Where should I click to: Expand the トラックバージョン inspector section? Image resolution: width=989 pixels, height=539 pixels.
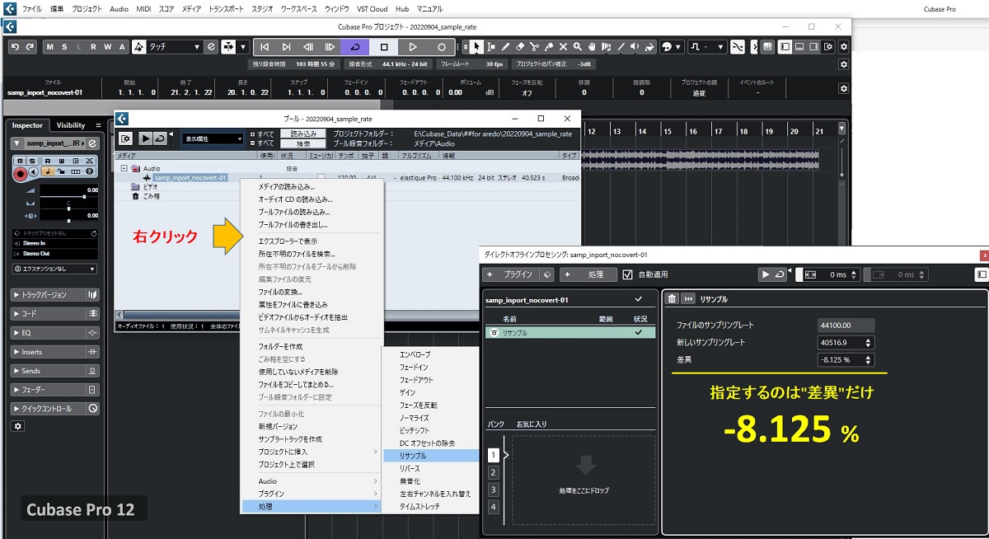[x=55, y=294]
